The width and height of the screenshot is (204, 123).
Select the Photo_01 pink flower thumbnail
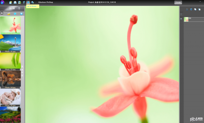point(11,25)
